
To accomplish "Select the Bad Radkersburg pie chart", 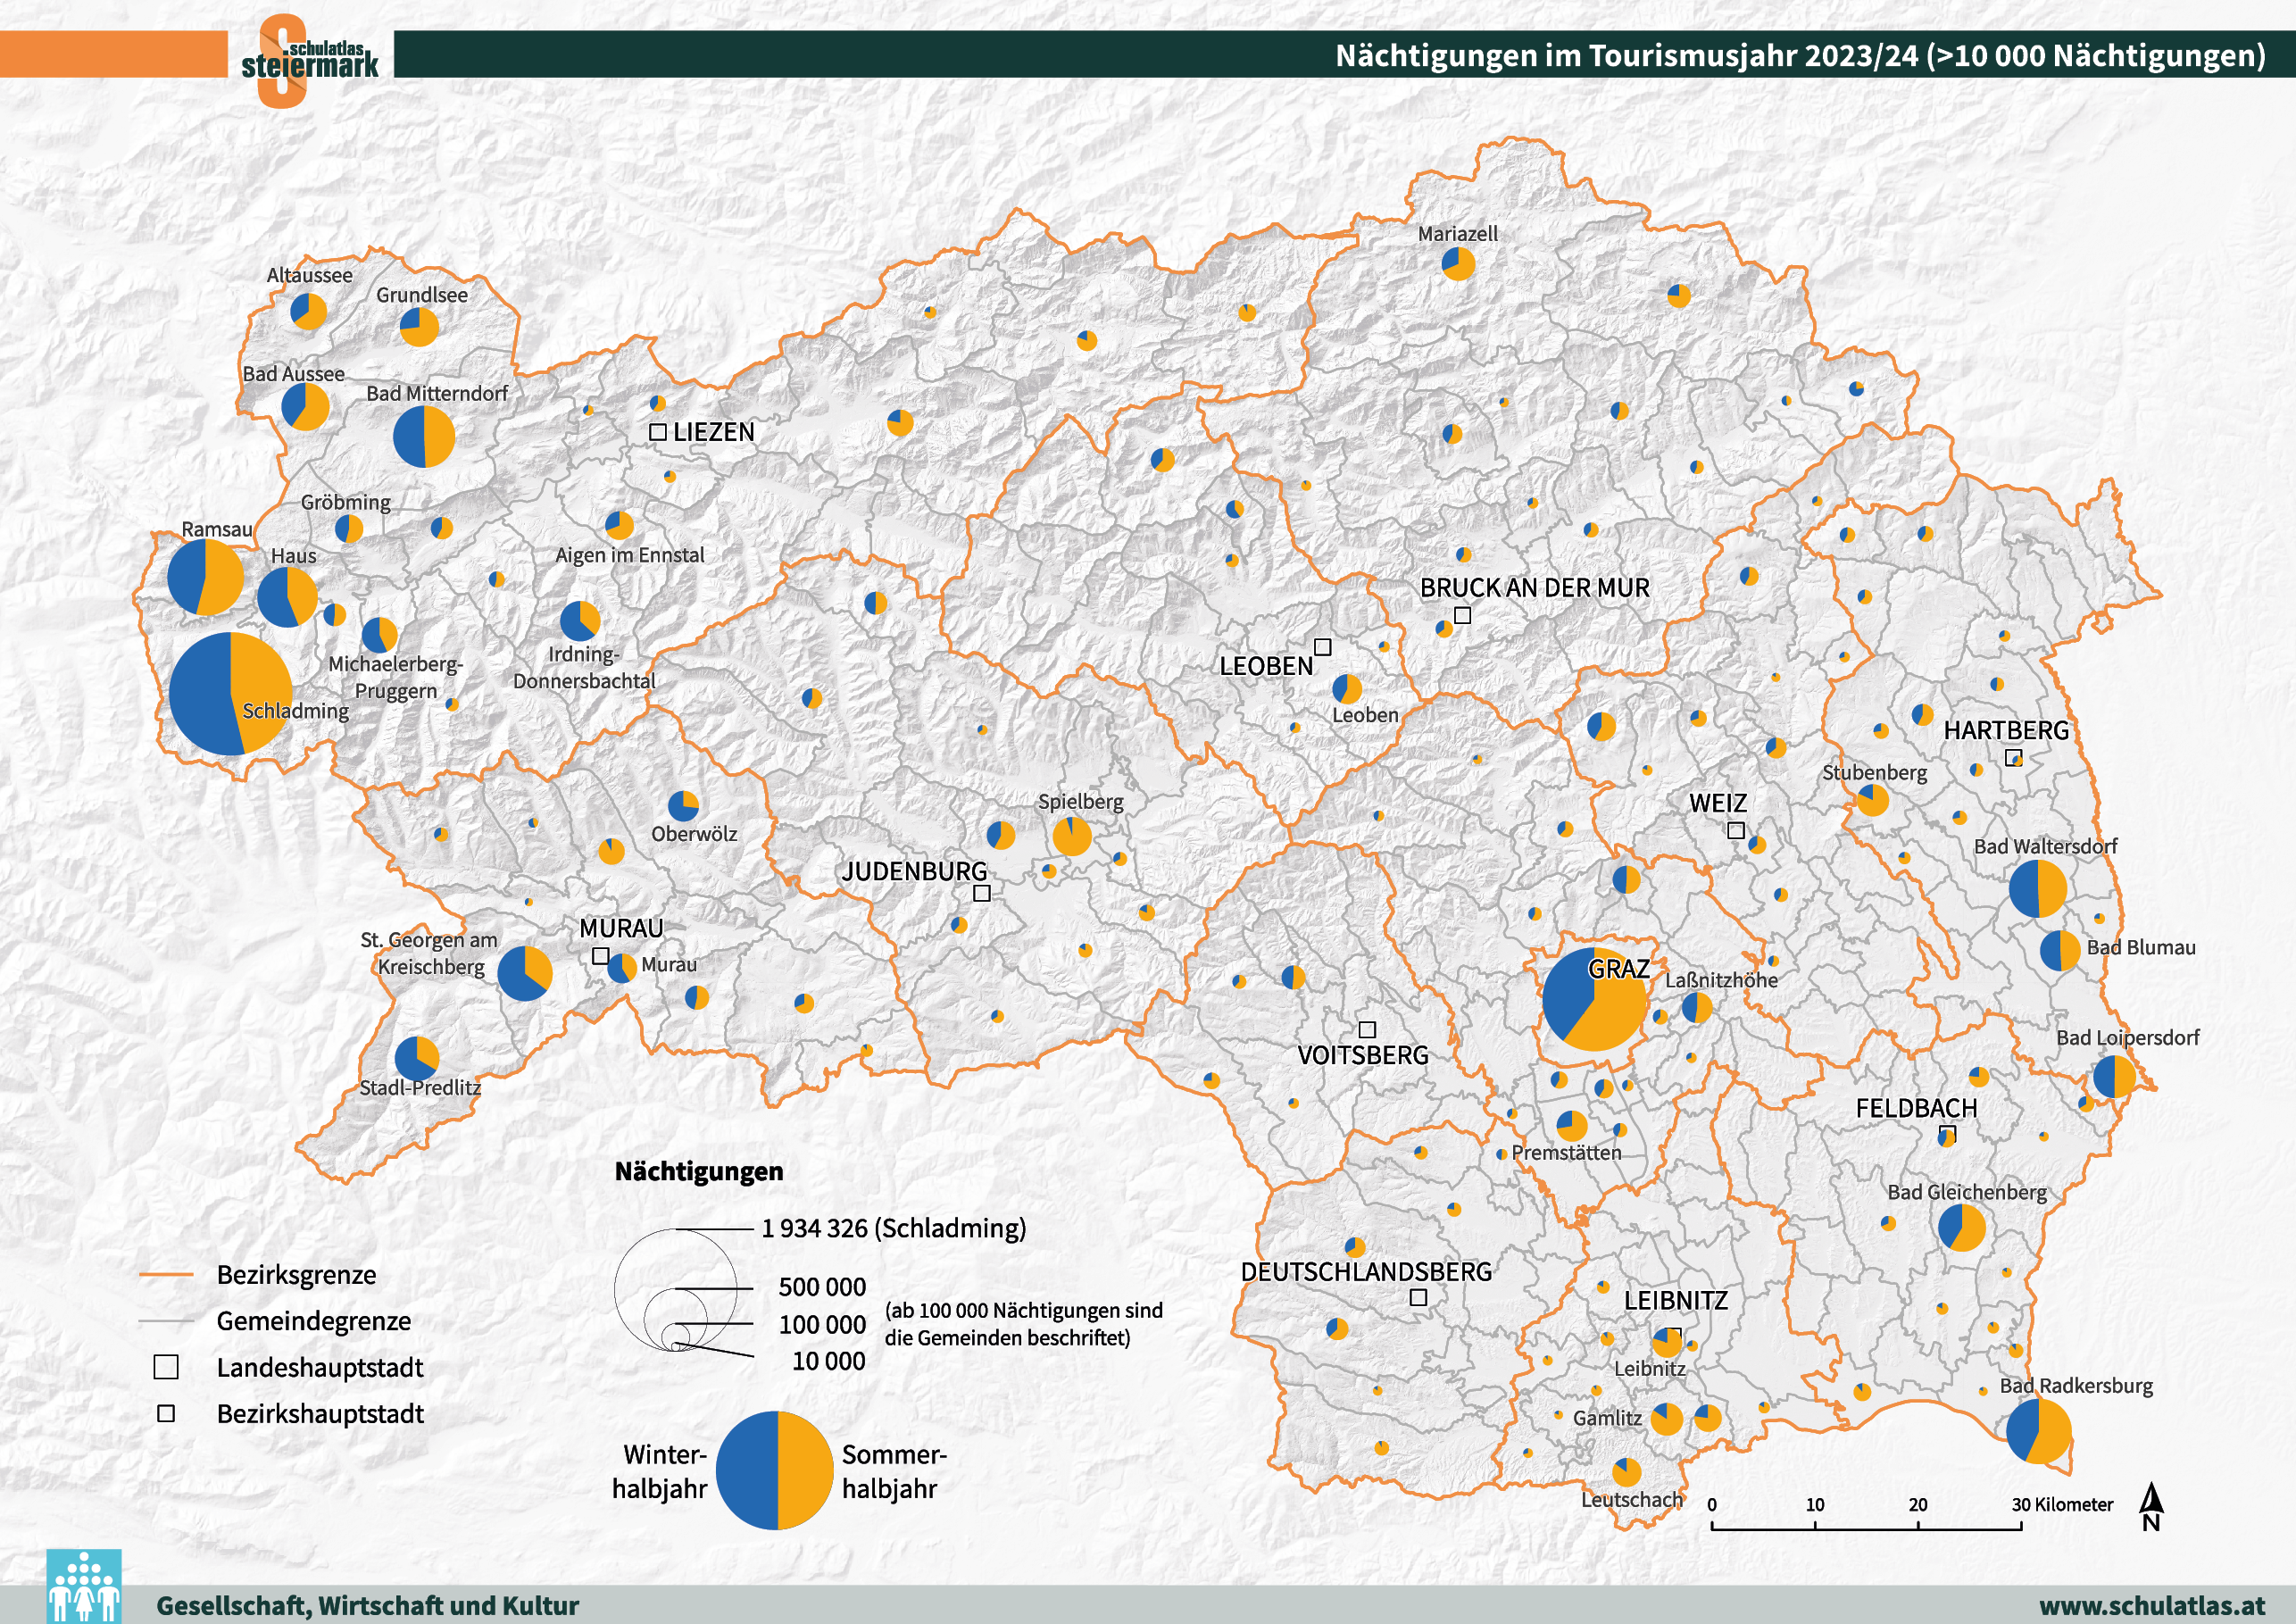I will pyautogui.click(x=2038, y=1431).
